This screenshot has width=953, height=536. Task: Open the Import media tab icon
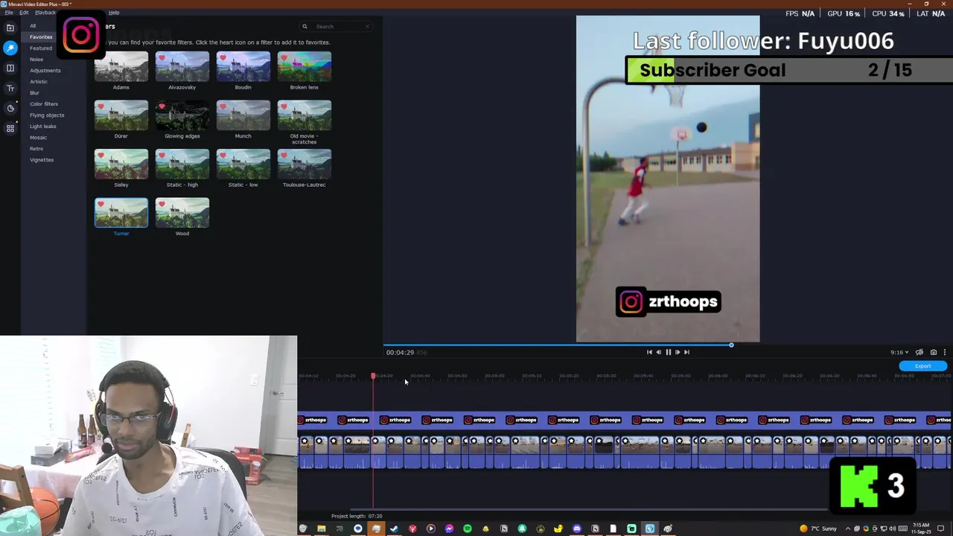10,28
